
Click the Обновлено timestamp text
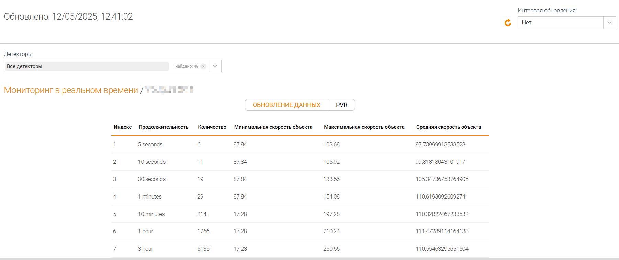click(x=68, y=16)
